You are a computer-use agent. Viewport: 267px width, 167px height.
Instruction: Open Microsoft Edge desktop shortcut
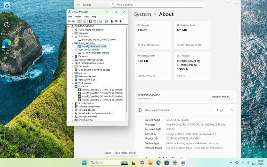pyautogui.click(x=7, y=47)
